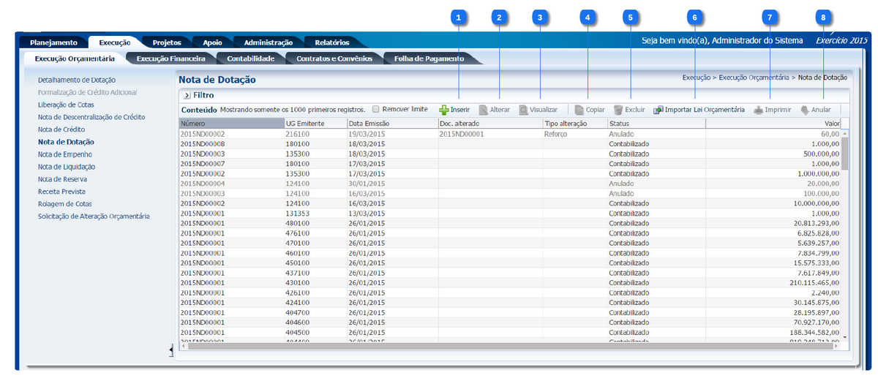Click the Alterar edit icon

pos(484,110)
